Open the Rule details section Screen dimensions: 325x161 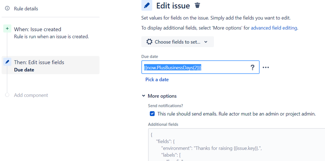(26, 8)
